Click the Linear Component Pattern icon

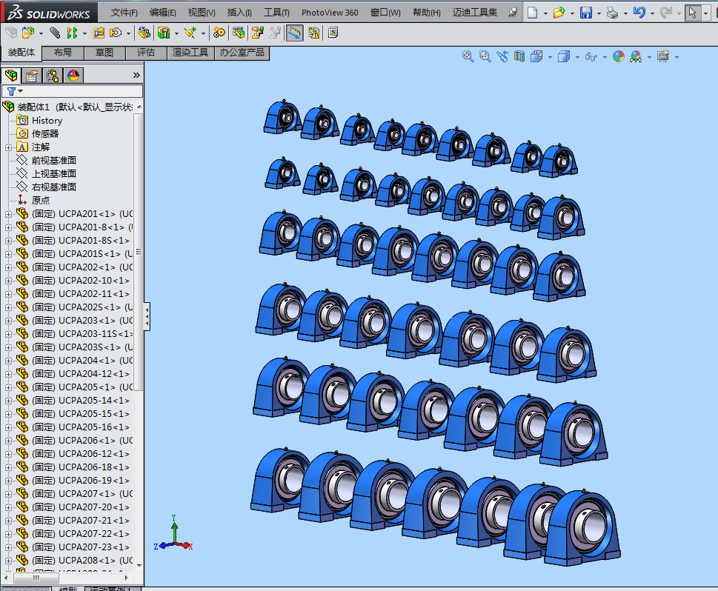pos(72,33)
